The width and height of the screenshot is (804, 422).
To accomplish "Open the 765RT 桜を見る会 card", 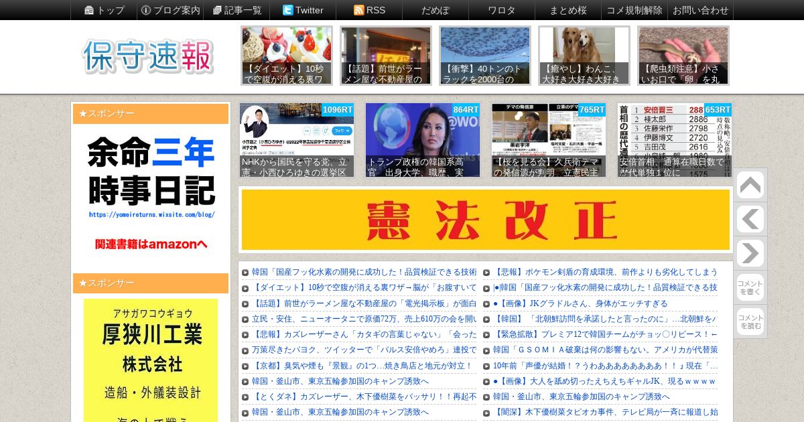I will pos(549,140).
